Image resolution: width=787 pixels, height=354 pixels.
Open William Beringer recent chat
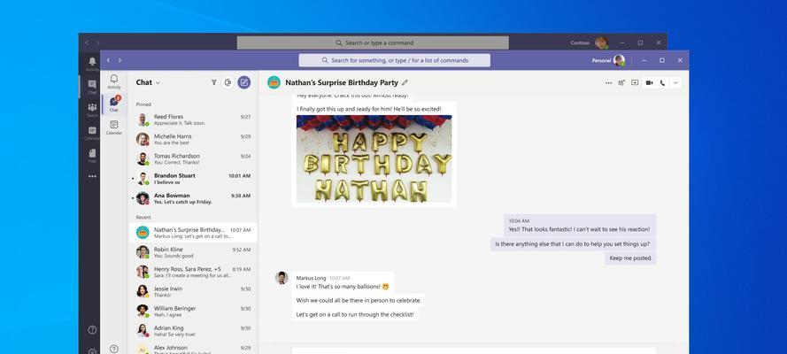click(193, 312)
